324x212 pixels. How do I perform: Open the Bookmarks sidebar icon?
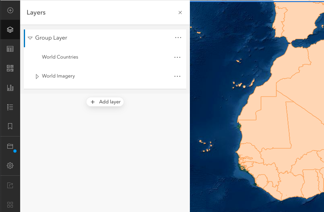pos(10,126)
